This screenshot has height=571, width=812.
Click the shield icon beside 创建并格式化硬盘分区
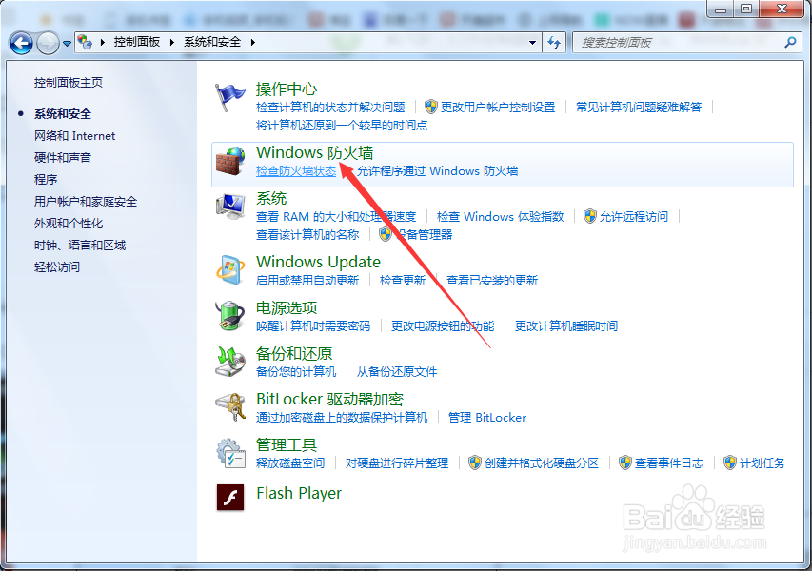[x=475, y=463]
